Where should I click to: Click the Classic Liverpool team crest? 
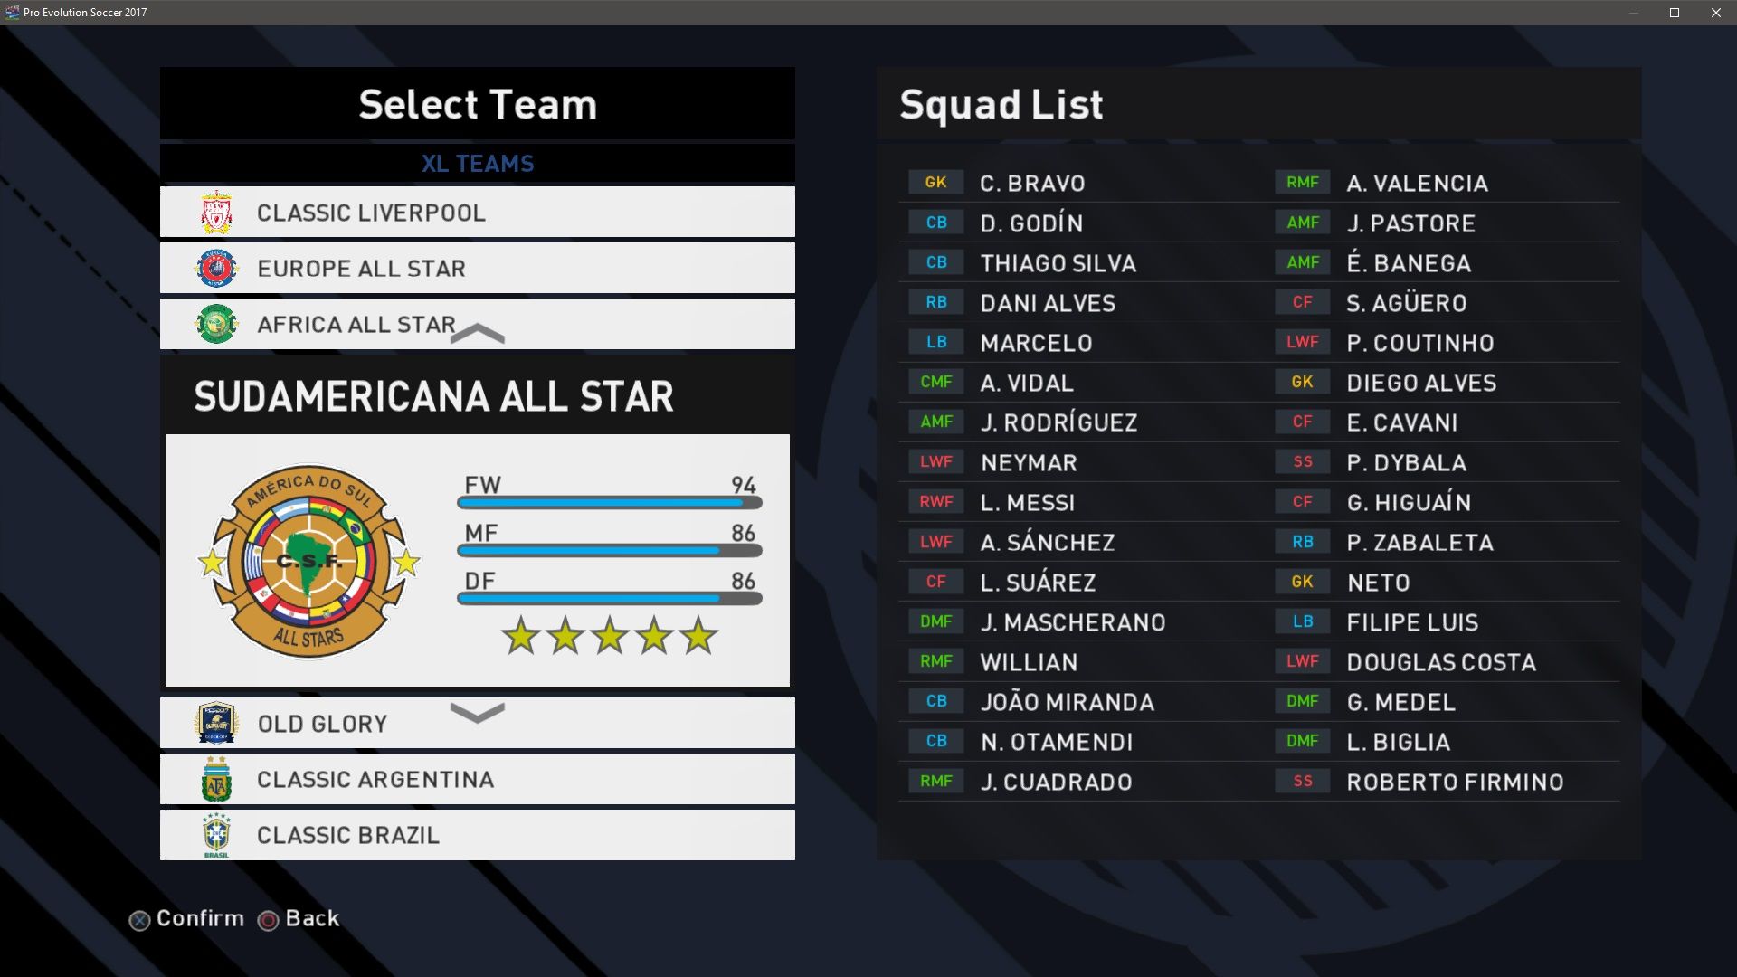(216, 213)
